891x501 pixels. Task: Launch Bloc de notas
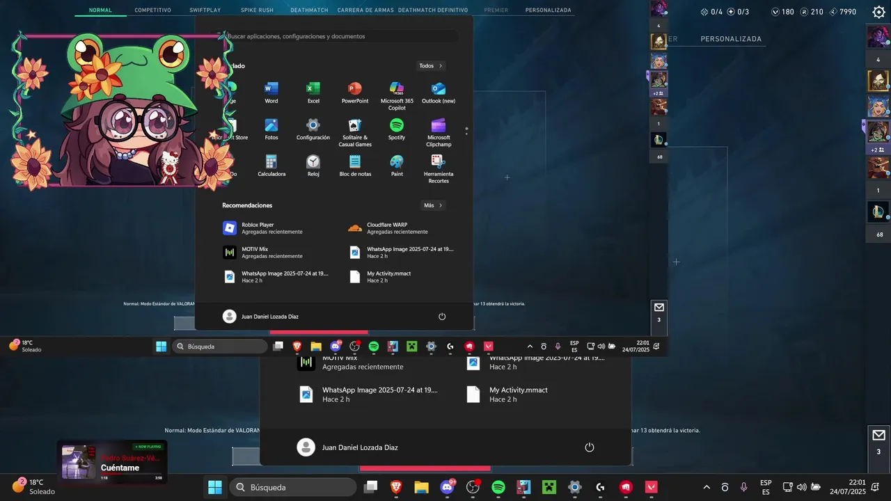[x=355, y=166]
